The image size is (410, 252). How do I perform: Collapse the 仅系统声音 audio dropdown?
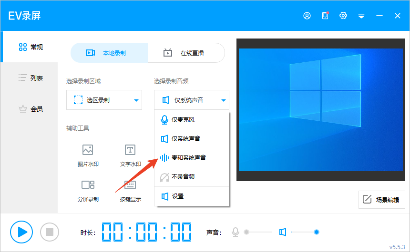(192, 100)
